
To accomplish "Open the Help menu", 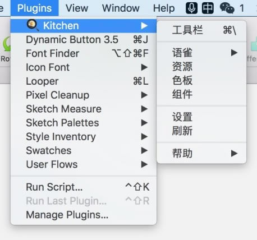I will click(x=164, y=8).
